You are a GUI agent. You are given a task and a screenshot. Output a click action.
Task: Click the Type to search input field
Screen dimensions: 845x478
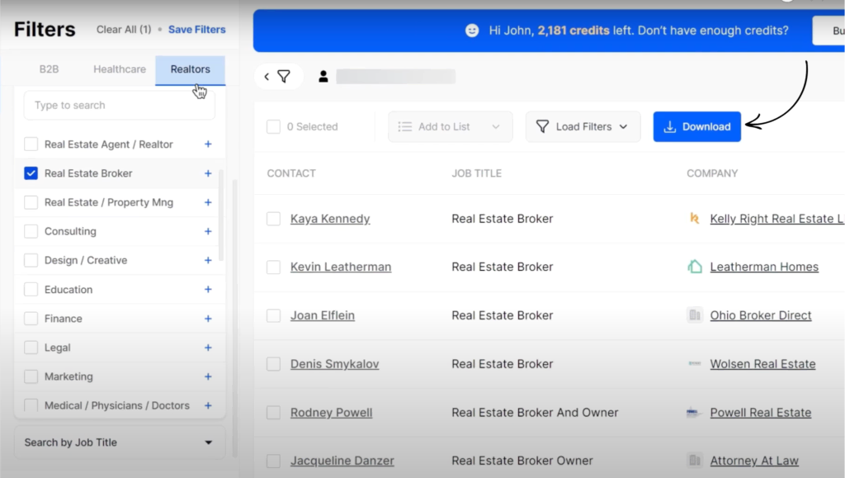pyautogui.click(x=119, y=106)
